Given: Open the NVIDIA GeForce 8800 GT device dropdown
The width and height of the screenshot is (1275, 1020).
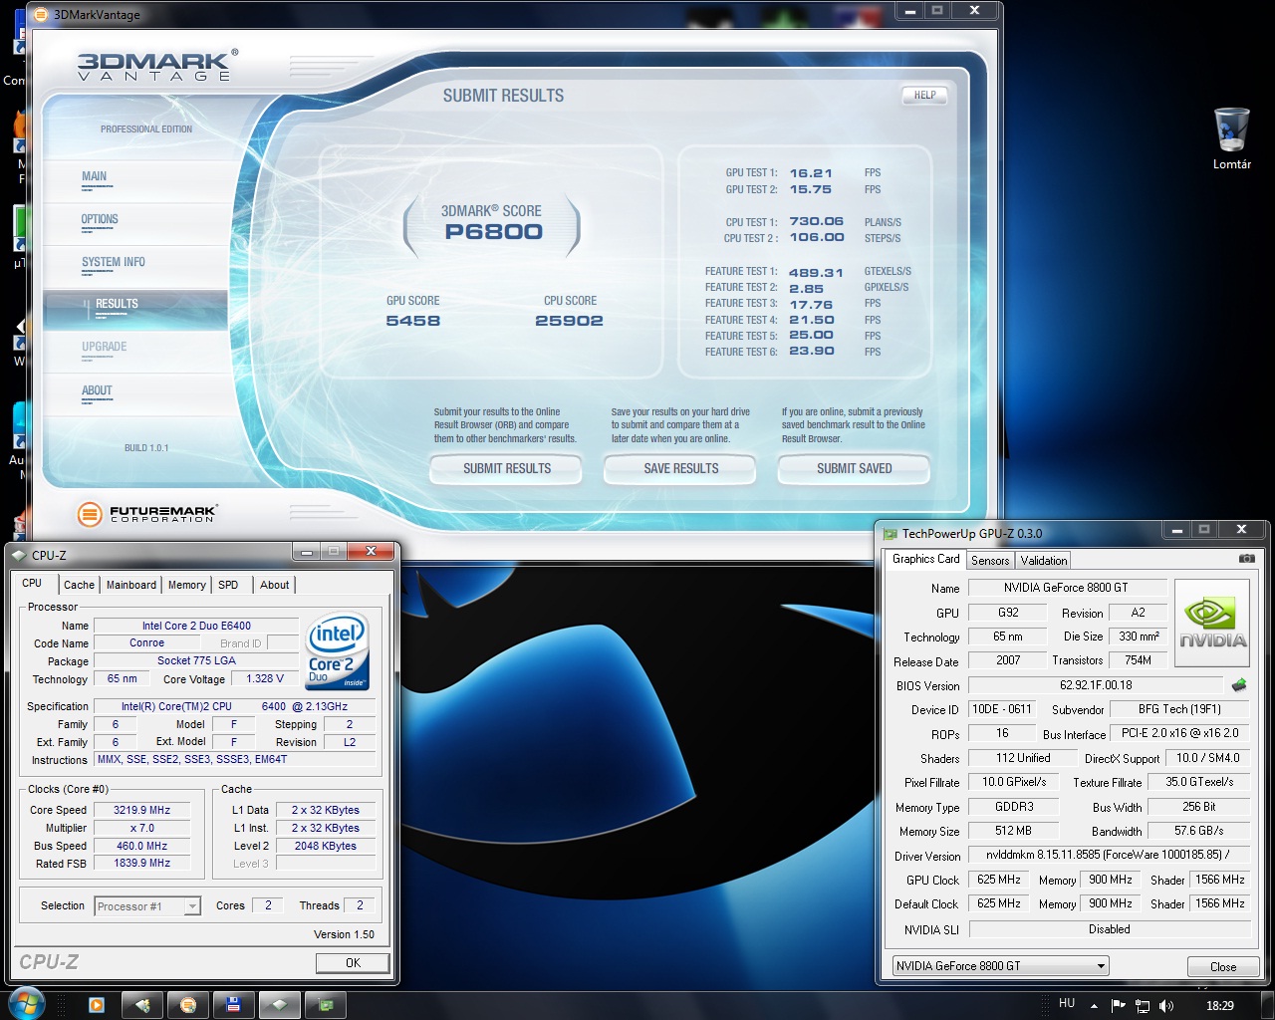Looking at the screenshot, I should coord(1000,965).
